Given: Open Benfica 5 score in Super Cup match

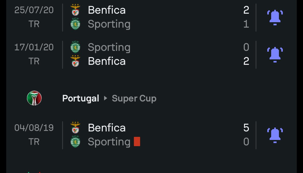Looking at the screenshot, I should [246, 128].
